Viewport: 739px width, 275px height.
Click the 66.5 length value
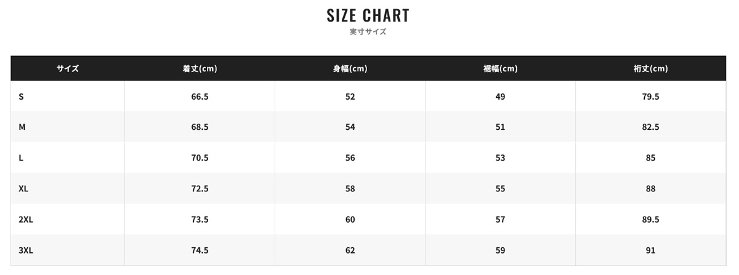[200, 97]
